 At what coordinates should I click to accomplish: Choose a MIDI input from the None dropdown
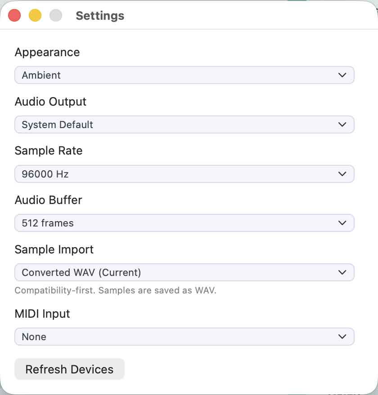click(180, 337)
